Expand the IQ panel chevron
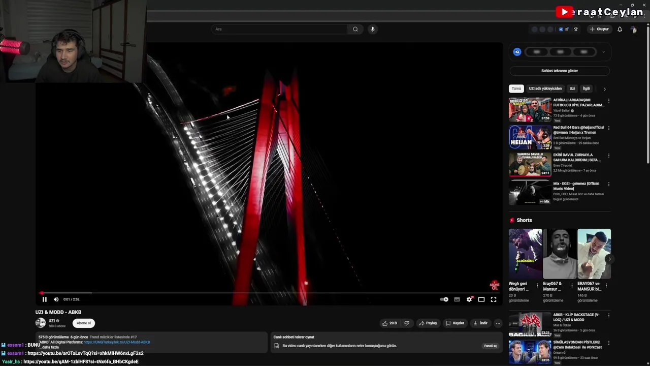Image resolution: width=650 pixels, height=366 pixels. 603,52
